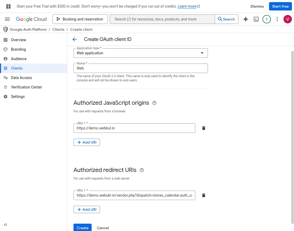
Task: Delete the JavaScript origins URI with trash icon
Action: 203,128
